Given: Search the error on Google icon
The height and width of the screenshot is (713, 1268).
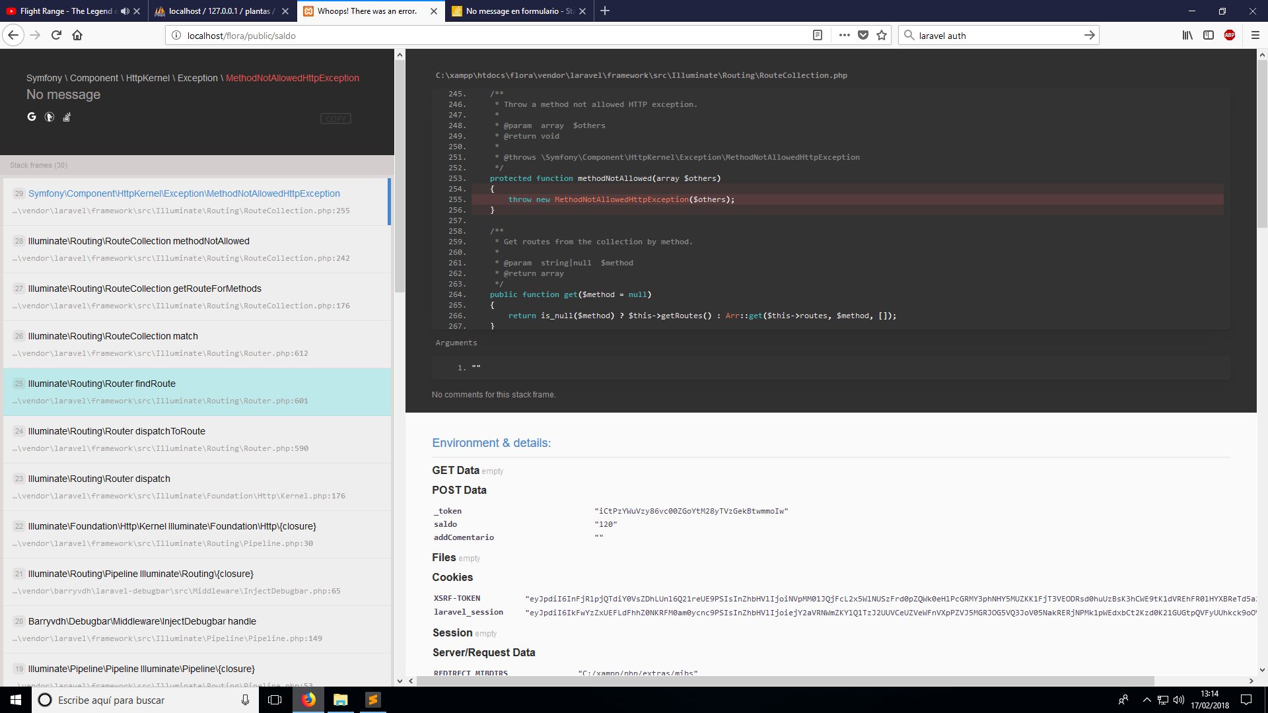Looking at the screenshot, I should pos(32,117).
